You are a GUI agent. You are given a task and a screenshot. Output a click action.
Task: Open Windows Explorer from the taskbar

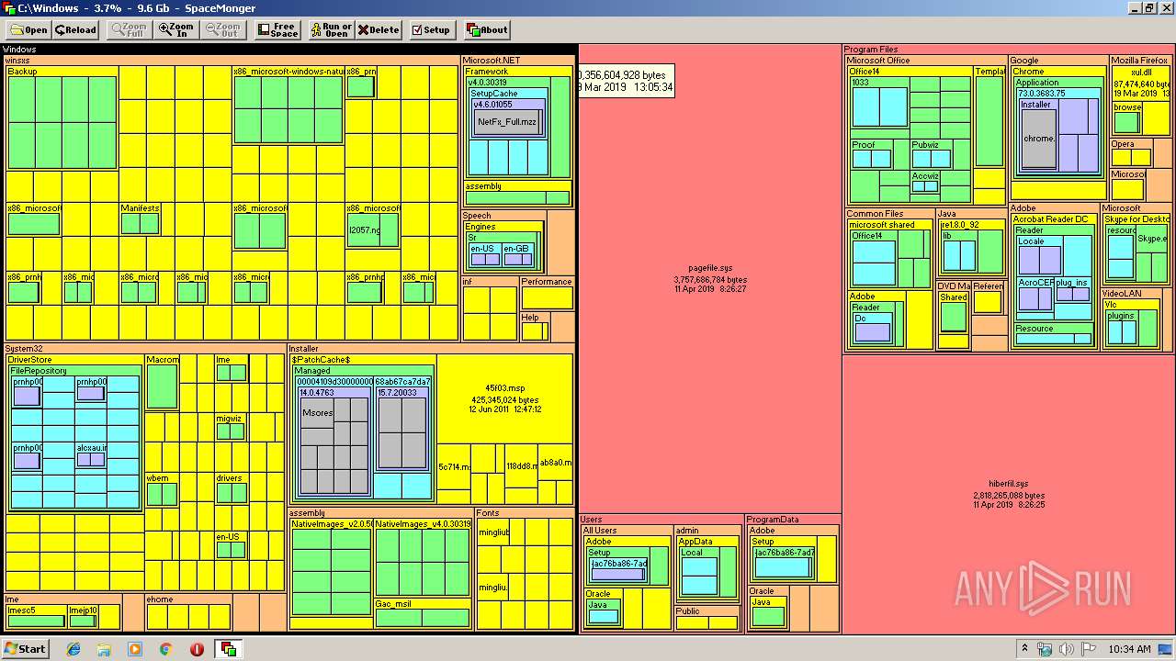pos(104,649)
